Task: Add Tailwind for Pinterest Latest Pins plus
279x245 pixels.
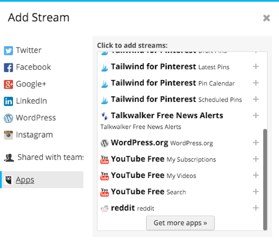Action: click(256, 67)
